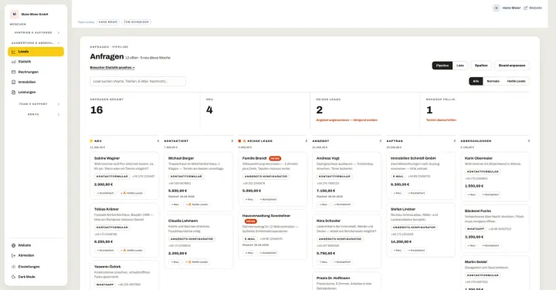This screenshot has width=556, height=290.
Task: Click the Rechnungen card icon
Action: [x=13, y=72]
